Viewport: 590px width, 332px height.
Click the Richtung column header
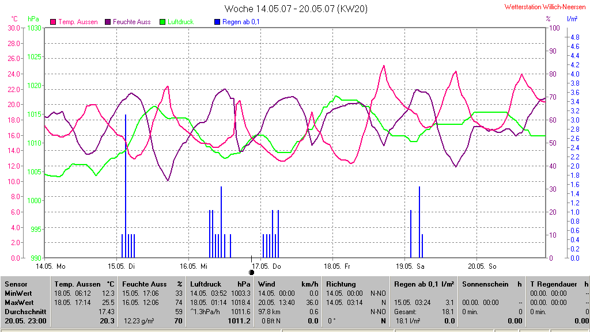click(341, 284)
